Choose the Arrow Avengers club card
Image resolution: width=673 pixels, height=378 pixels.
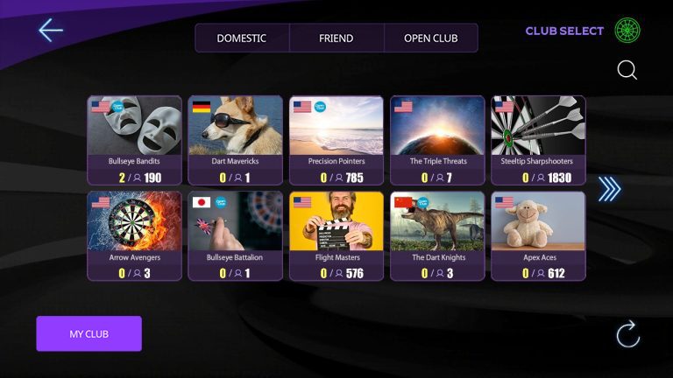pyautogui.click(x=134, y=236)
